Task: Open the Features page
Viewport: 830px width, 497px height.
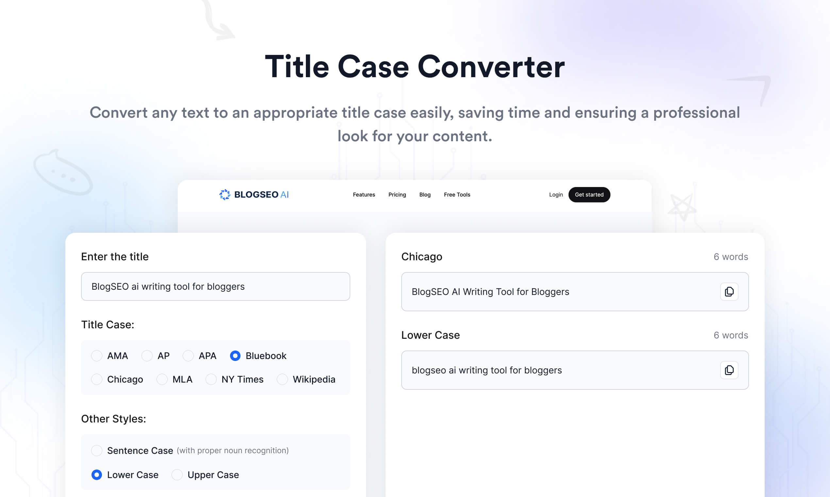Action: [364, 194]
